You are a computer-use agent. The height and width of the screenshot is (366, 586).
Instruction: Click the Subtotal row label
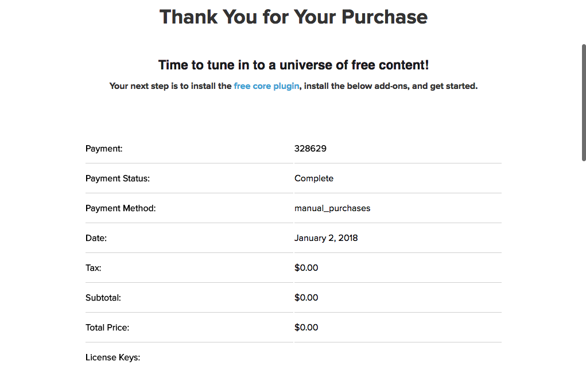click(103, 297)
